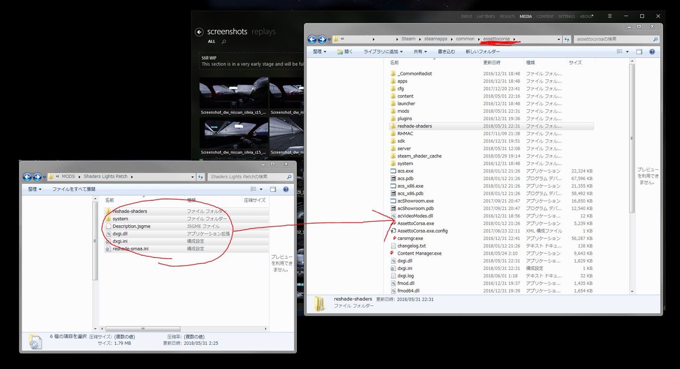Open view options arrow in Shaders Lights Patch

tap(261, 189)
